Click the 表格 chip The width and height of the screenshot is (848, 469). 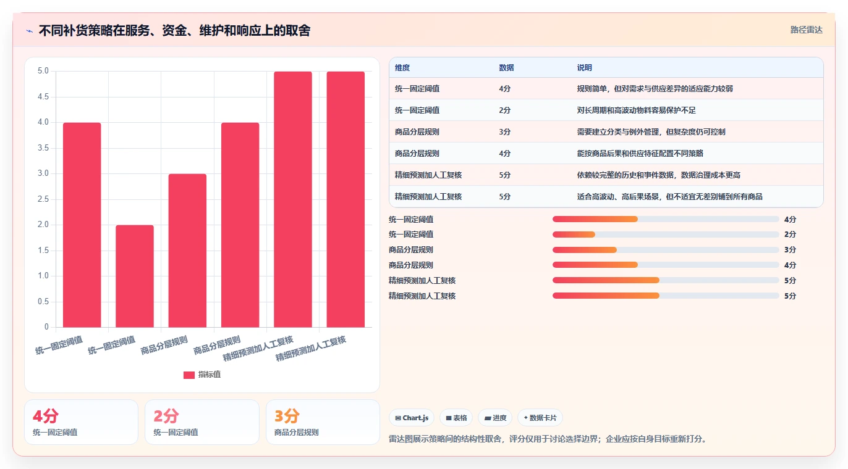[x=456, y=418]
